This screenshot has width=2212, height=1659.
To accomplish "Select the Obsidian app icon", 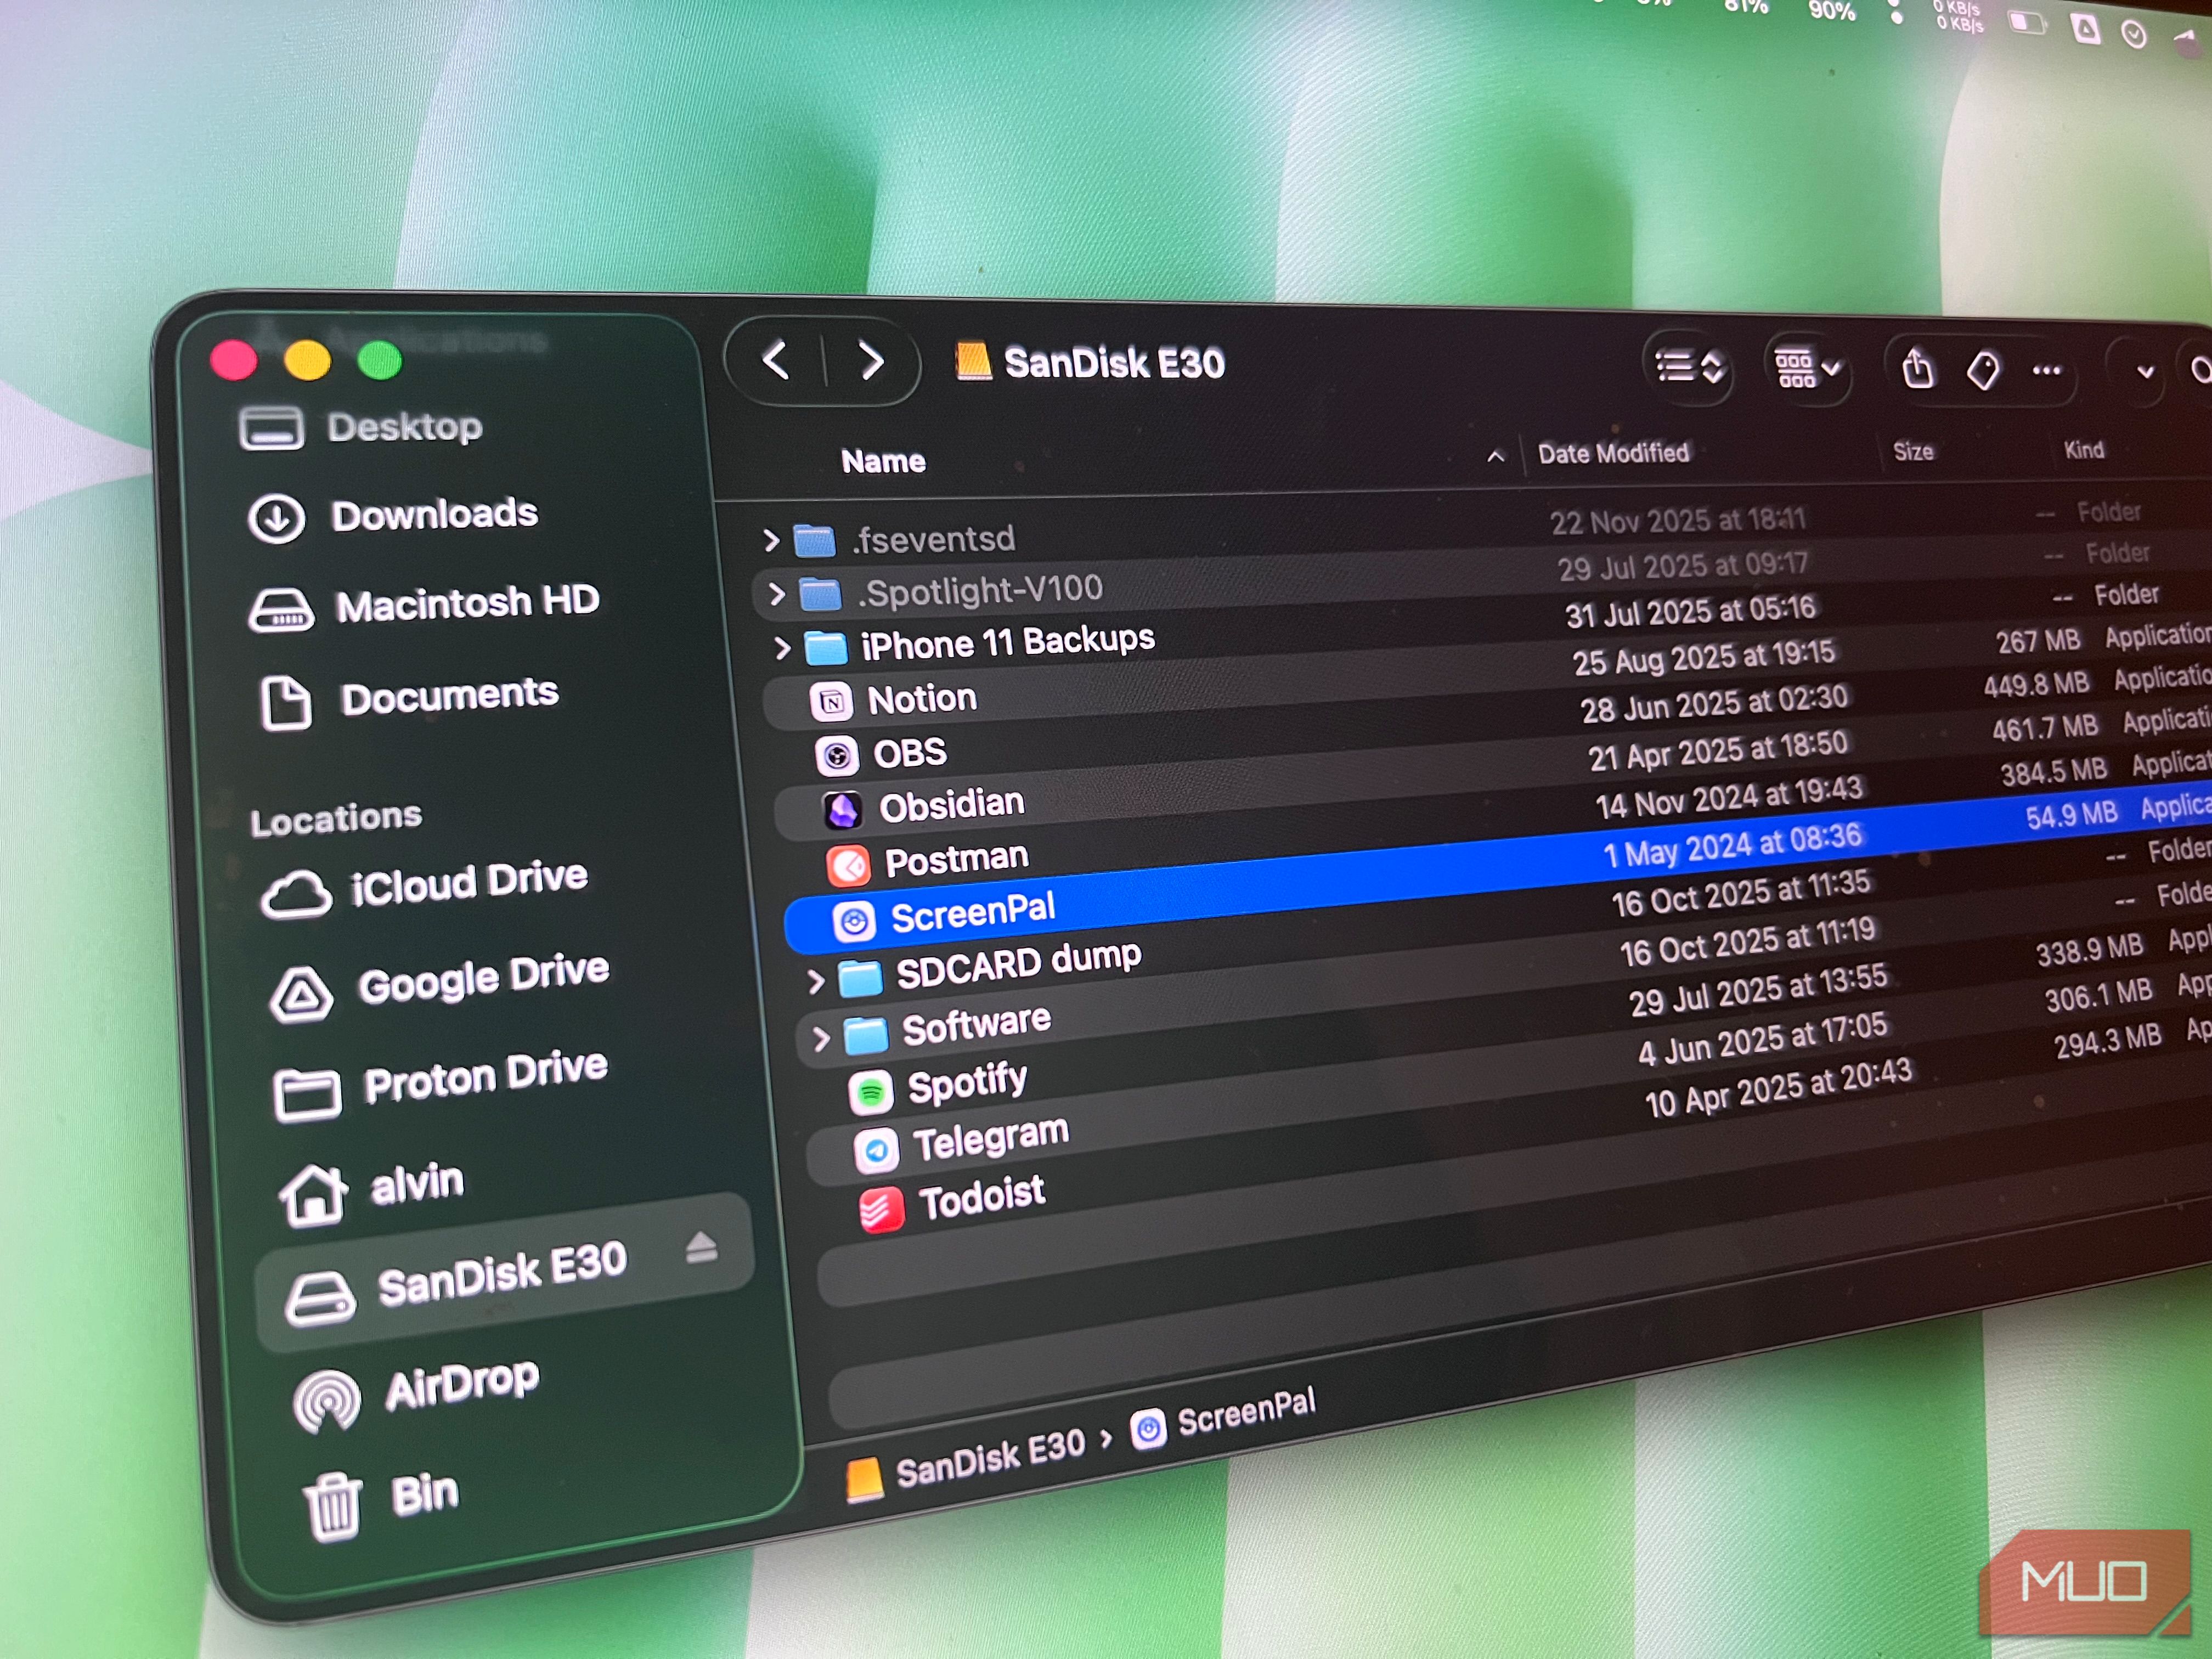I will (x=842, y=810).
